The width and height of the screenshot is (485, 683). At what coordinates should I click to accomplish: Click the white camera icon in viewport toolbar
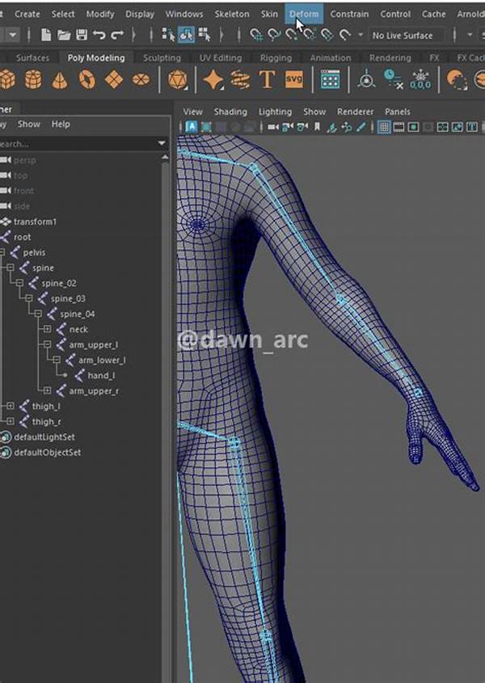[x=273, y=127]
